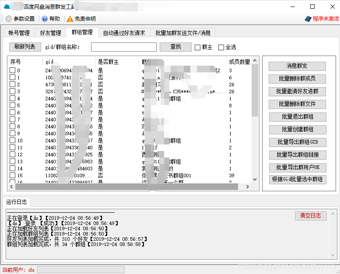Click the 批量导出群组链接 button
This screenshot has width=340, height=274.
click(298, 155)
